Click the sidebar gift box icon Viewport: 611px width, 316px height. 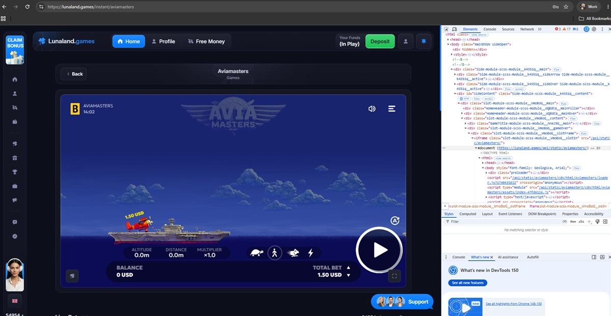click(x=15, y=158)
